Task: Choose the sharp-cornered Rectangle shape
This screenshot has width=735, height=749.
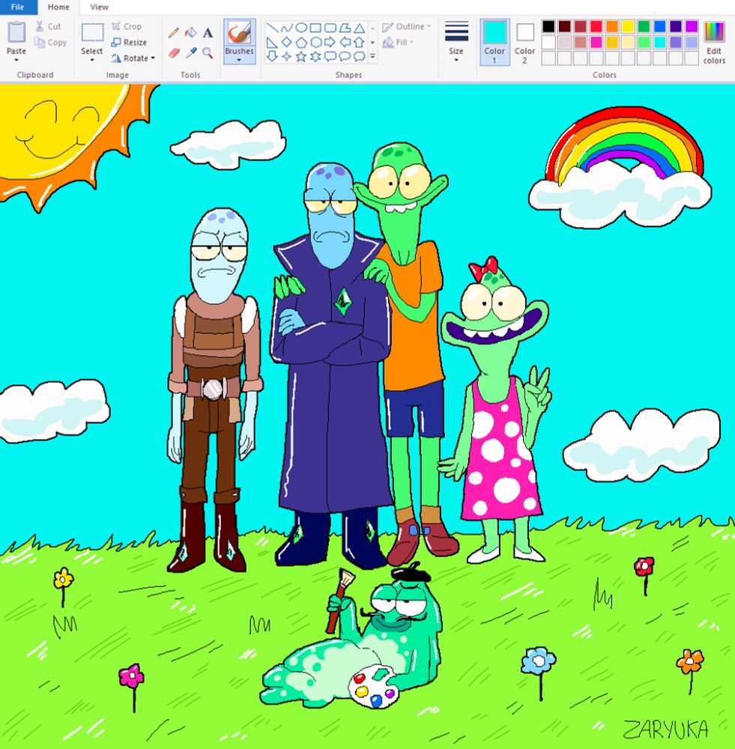Action: coord(315,28)
